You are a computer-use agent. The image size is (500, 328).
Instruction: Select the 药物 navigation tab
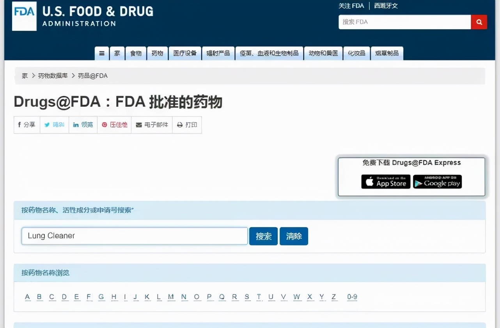click(x=157, y=53)
